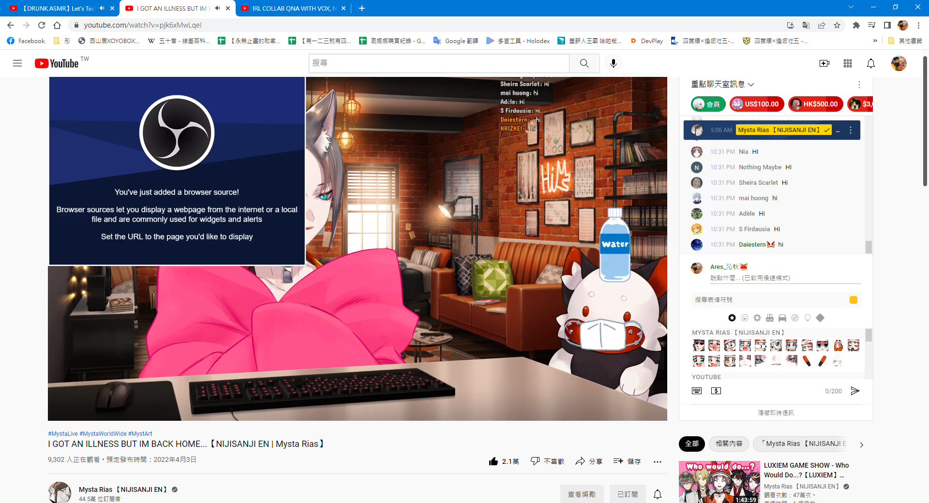The height and width of the screenshot is (503, 929).
Task: Go to YouTube home via logo
Action: tap(57, 63)
